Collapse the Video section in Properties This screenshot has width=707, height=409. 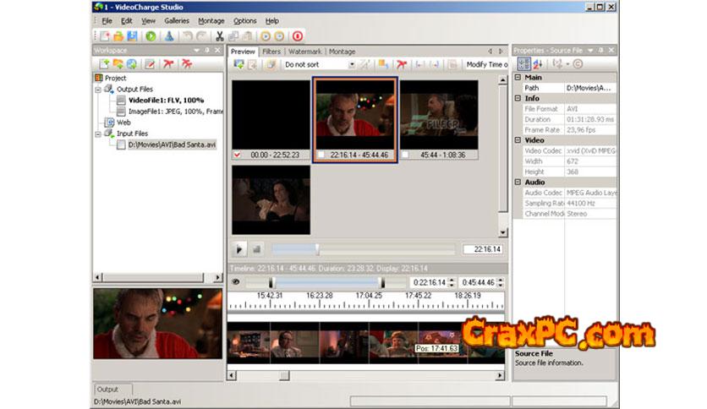(518, 140)
